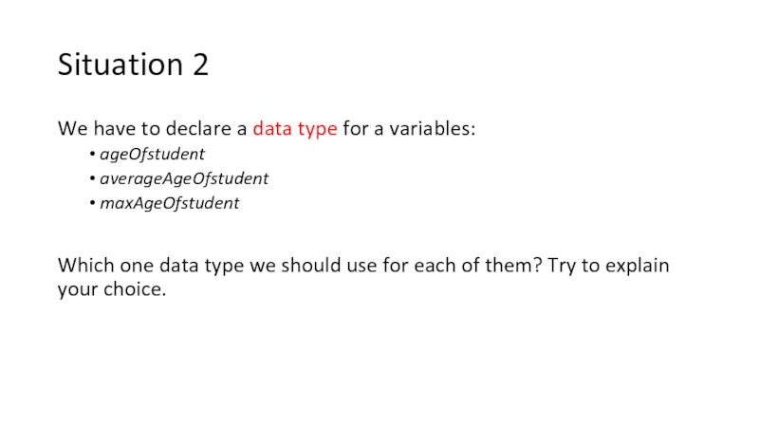
Task: Click the bullet dot before "ageOfstudent"
Action: pyautogui.click(x=88, y=154)
